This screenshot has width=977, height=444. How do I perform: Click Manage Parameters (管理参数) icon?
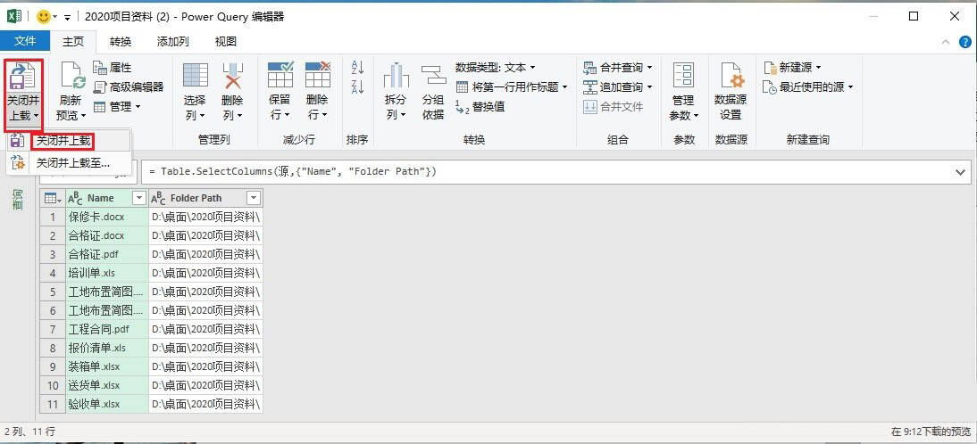click(683, 75)
